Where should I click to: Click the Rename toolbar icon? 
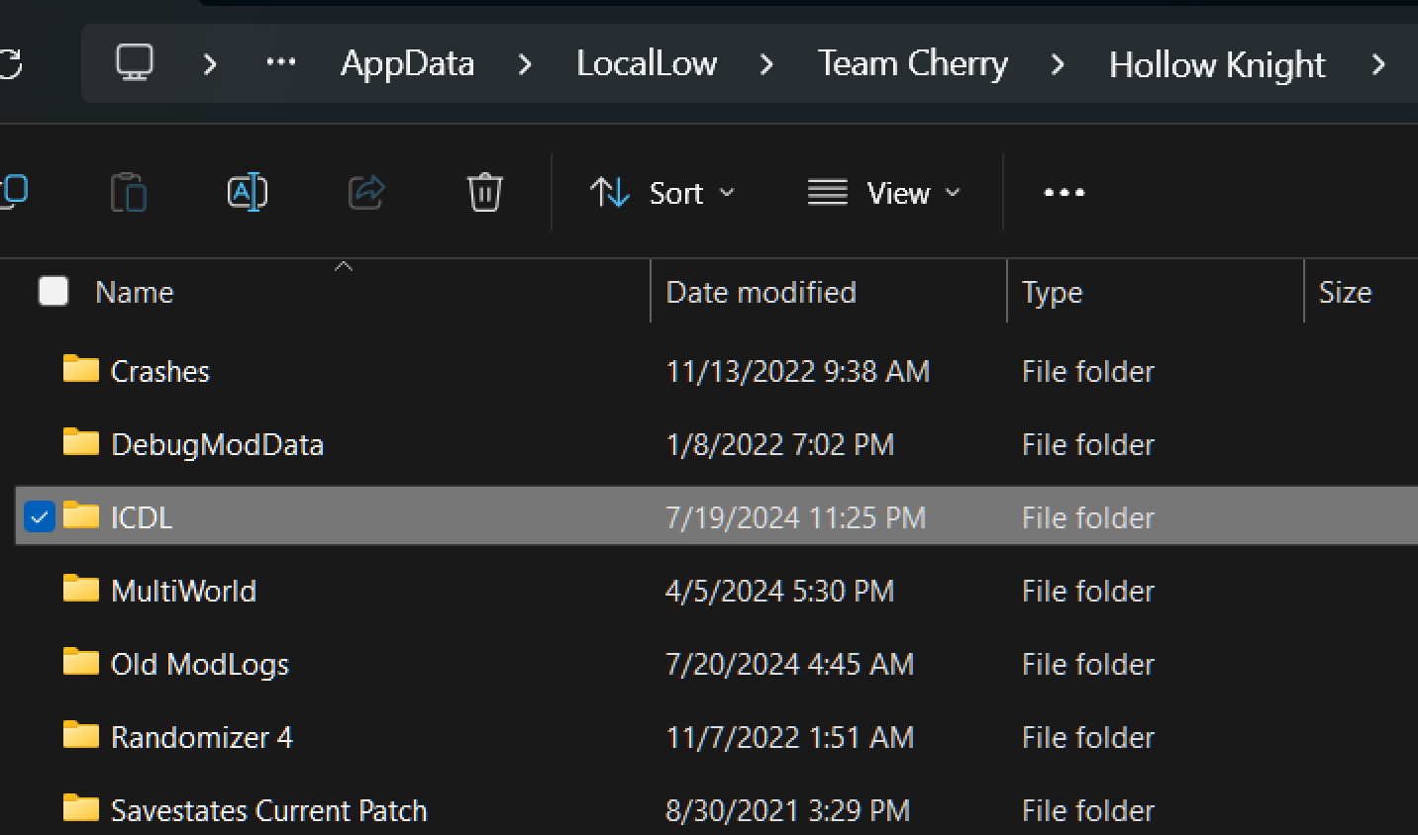point(248,192)
